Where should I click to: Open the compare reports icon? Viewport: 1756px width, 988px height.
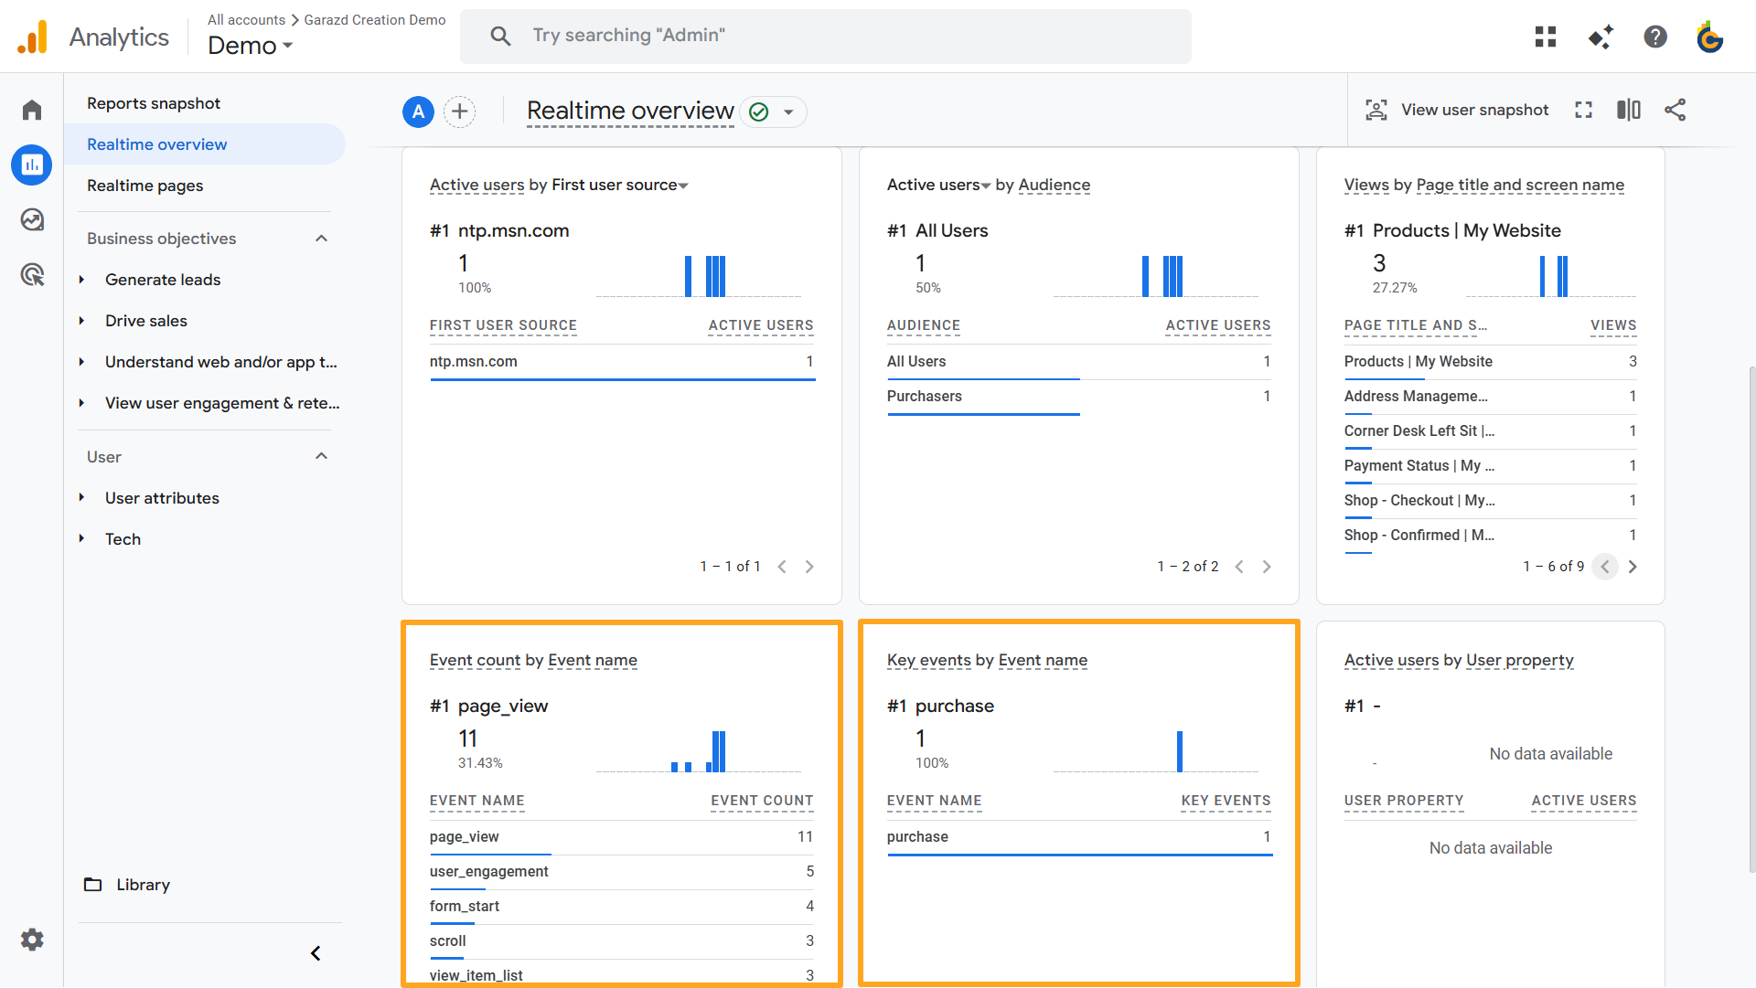click(x=1629, y=110)
